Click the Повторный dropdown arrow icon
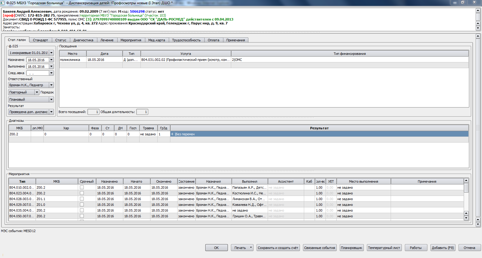 (x=37, y=92)
